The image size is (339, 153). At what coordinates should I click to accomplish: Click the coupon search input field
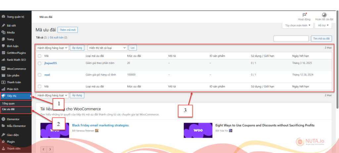click(x=291, y=38)
